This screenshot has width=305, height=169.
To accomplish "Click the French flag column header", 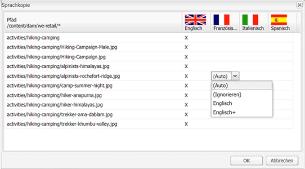I will click(225, 22).
